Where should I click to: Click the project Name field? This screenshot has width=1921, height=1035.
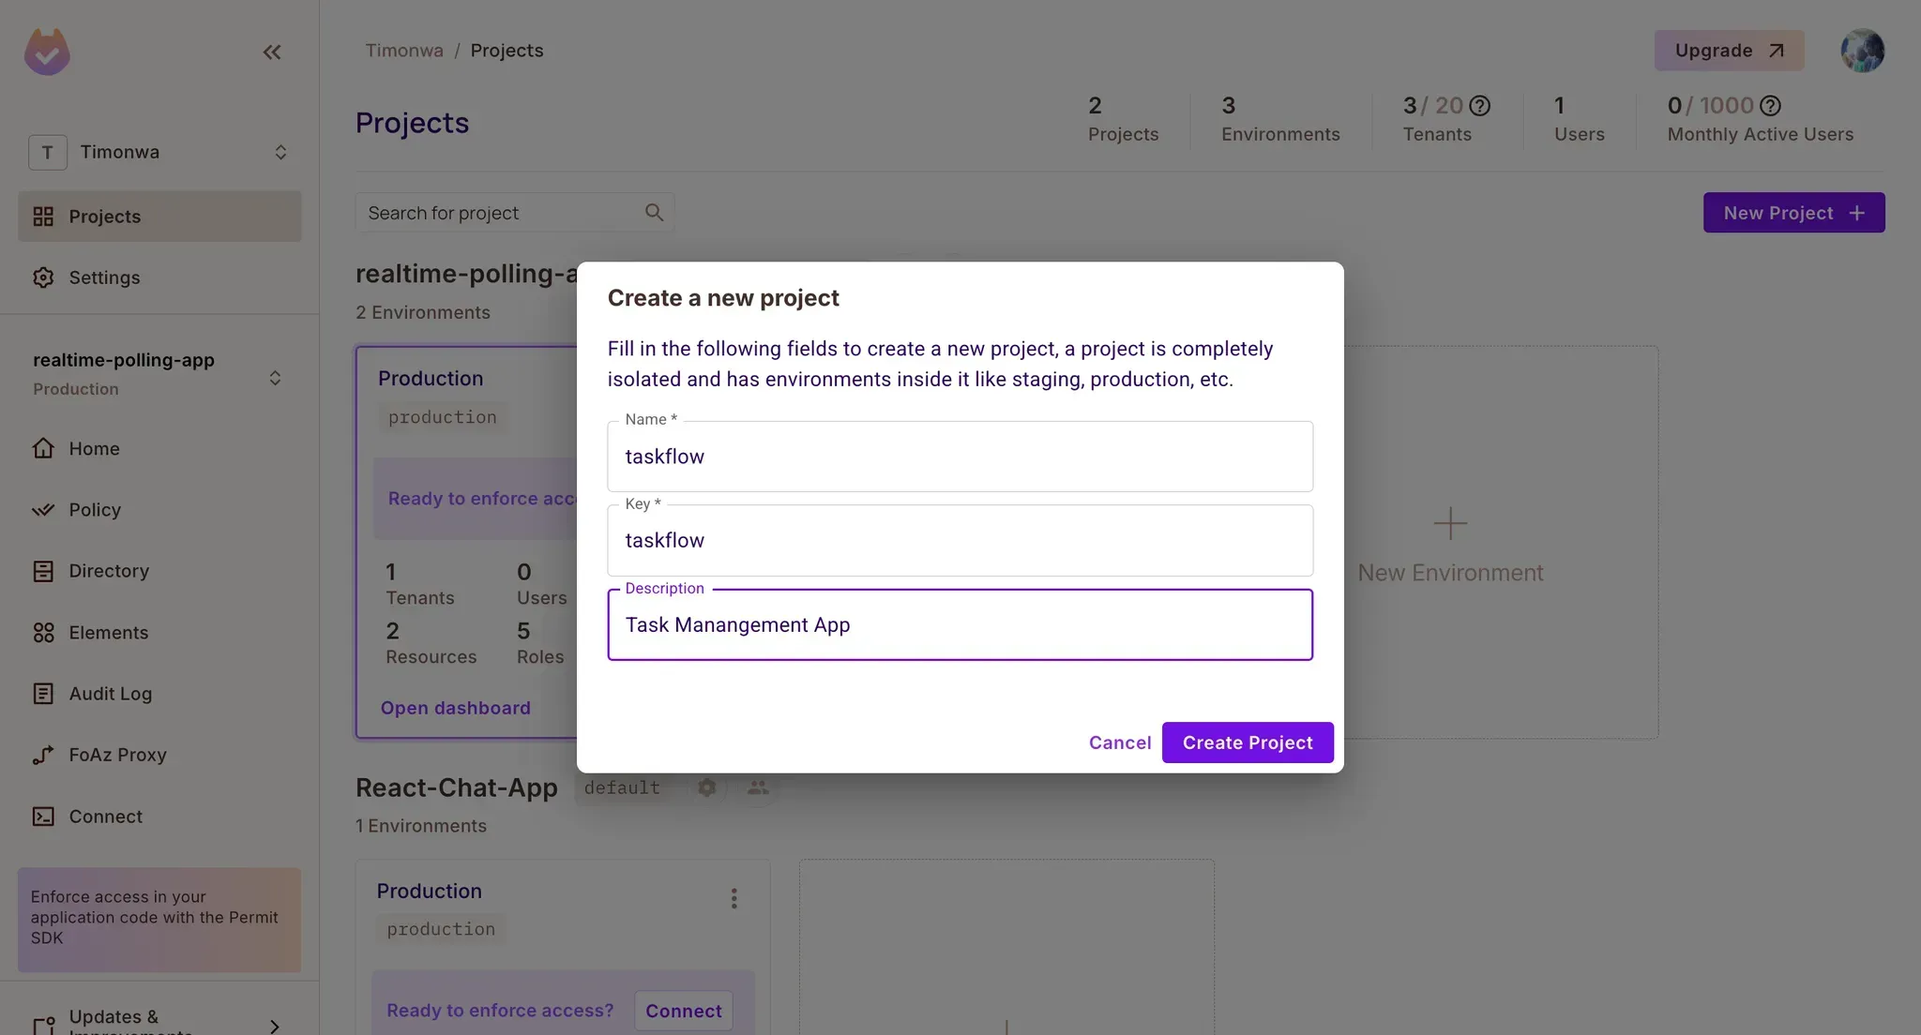coord(960,457)
